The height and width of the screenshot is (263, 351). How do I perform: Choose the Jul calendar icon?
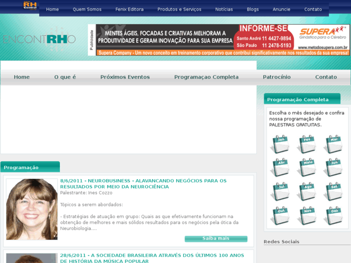click(280, 192)
